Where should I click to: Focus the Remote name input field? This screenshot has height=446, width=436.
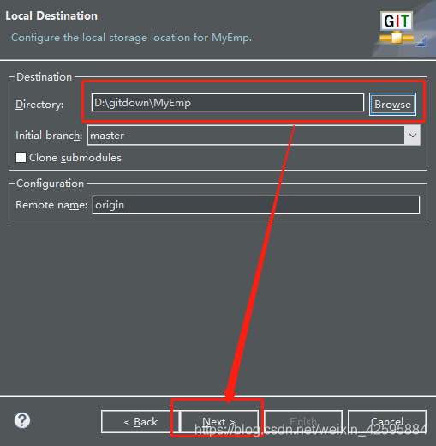click(256, 205)
